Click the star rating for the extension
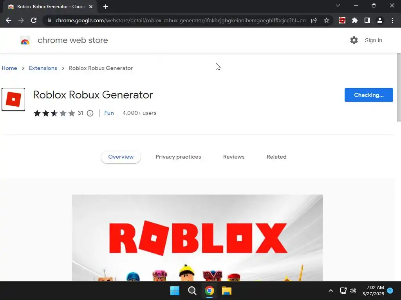The height and width of the screenshot is (300, 401). point(54,113)
